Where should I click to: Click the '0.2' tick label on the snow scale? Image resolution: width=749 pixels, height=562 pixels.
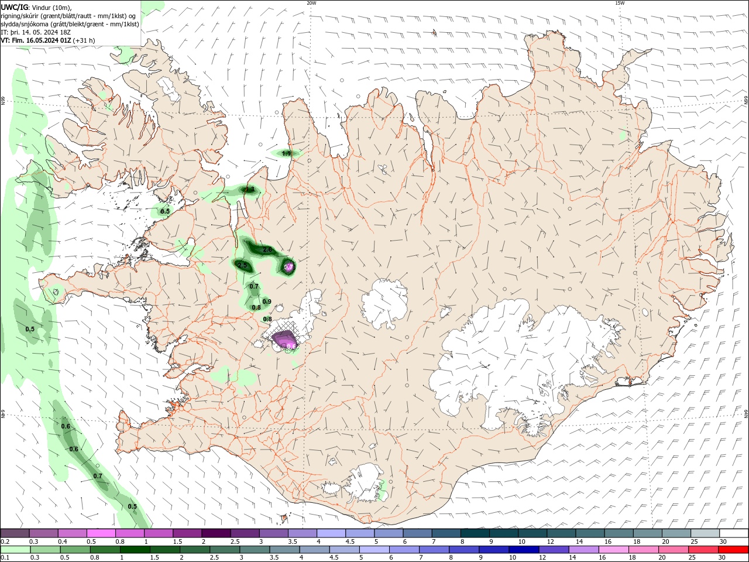[x=5, y=542]
